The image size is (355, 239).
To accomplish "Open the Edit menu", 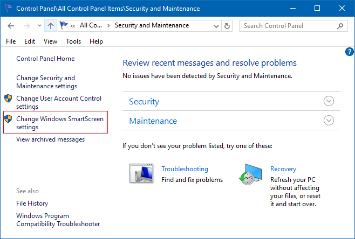I will tap(30, 41).
